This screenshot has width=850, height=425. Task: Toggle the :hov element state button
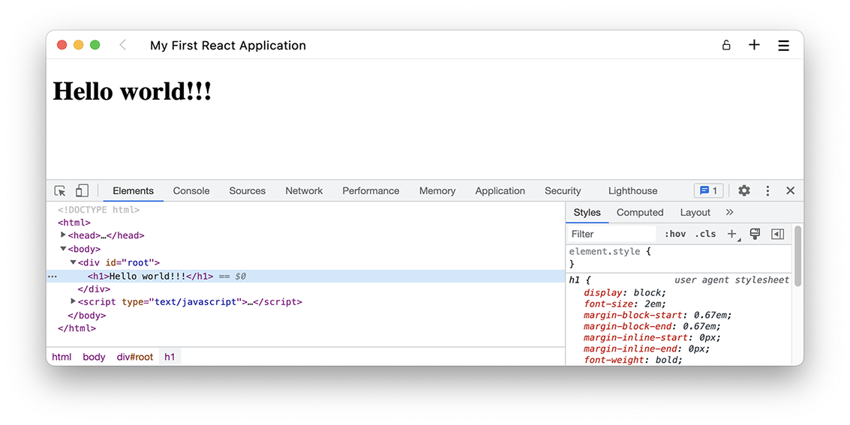tap(674, 234)
